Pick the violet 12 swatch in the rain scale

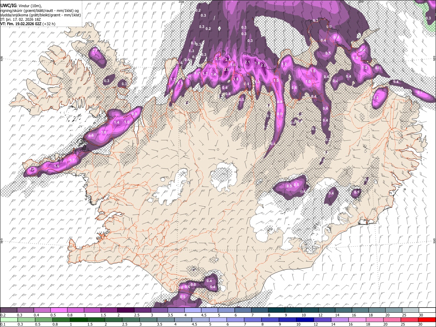pyautogui.click(x=322, y=320)
